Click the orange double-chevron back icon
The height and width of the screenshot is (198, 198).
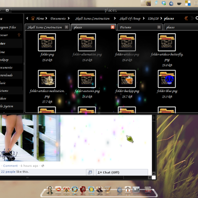(186, 18)
